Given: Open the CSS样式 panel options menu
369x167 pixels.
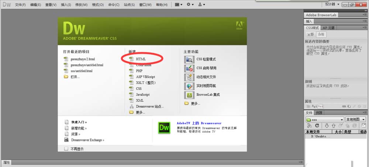Looking at the screenshot, I should pos(365,28).
